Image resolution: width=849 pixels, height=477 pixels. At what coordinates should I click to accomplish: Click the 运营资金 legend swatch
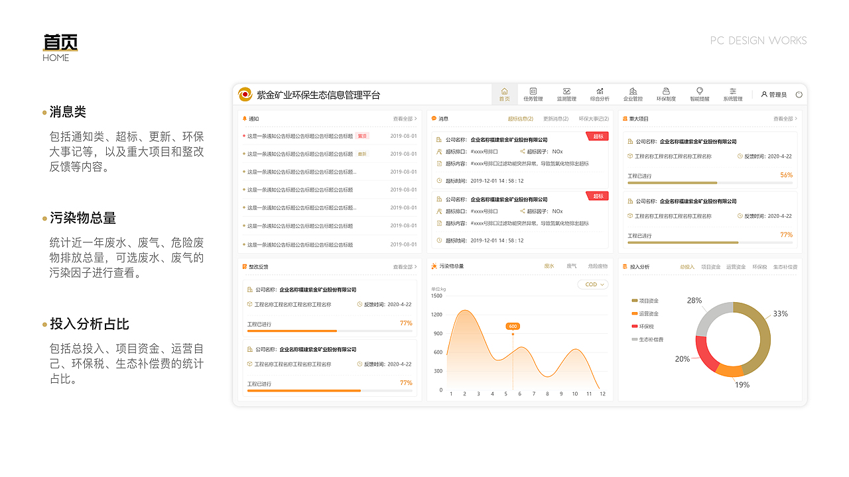tap(635, 313)
